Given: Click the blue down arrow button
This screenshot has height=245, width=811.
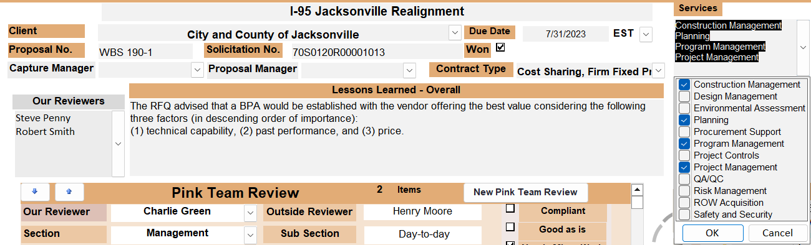Looking at the screenshot, I should [x=35, y=192].
